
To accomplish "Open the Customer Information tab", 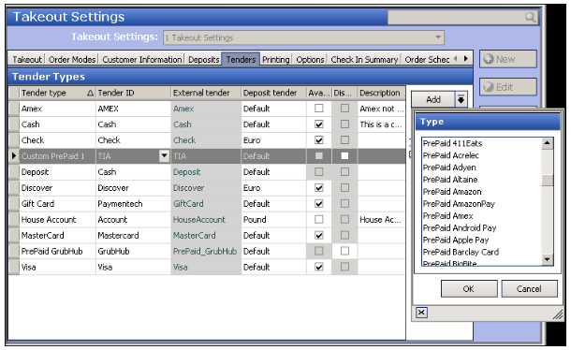I will (141, 59).
